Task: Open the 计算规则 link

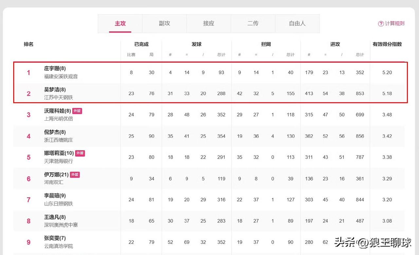Action: (x=394, y=24)
